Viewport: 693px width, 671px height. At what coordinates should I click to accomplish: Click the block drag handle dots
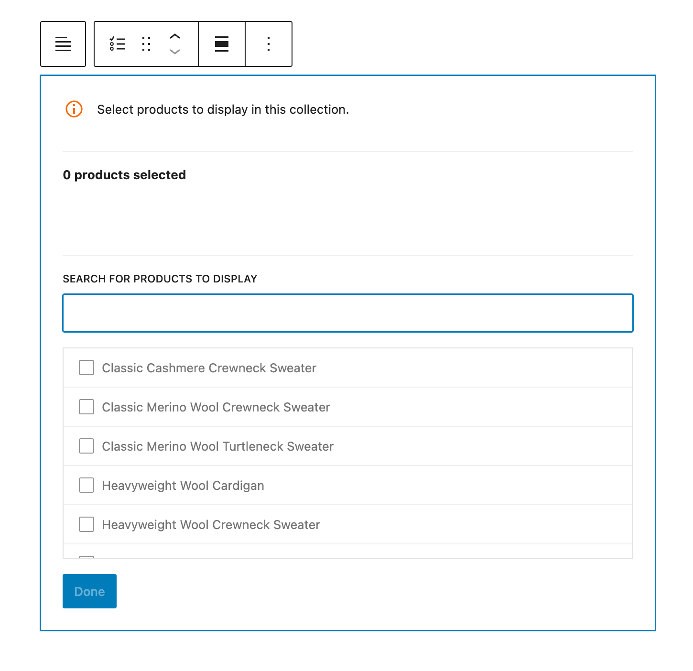pyautogui.click(x=146, y=44)
